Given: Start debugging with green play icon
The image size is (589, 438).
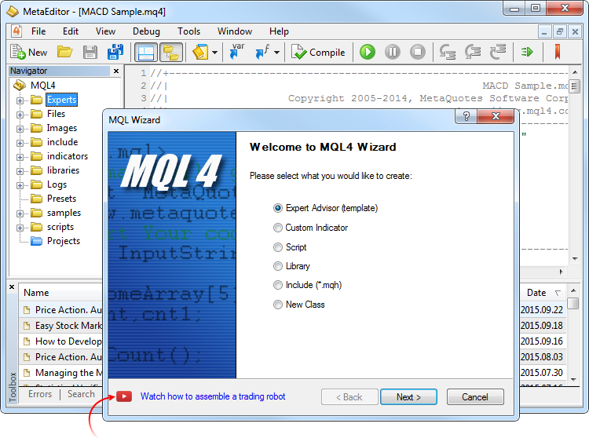Looking at the screenshot, I should coord(368,53).
